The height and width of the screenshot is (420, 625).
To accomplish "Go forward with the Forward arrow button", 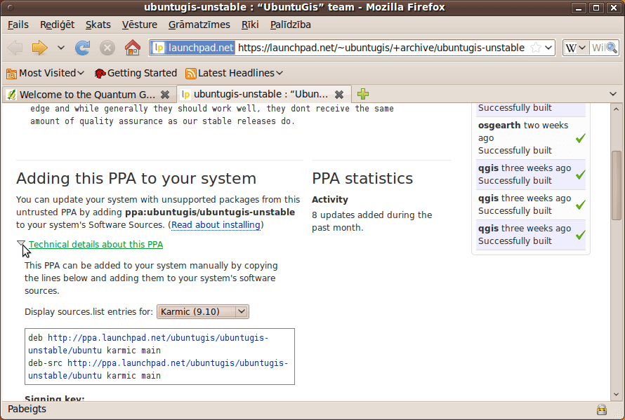I will (39, 48).
